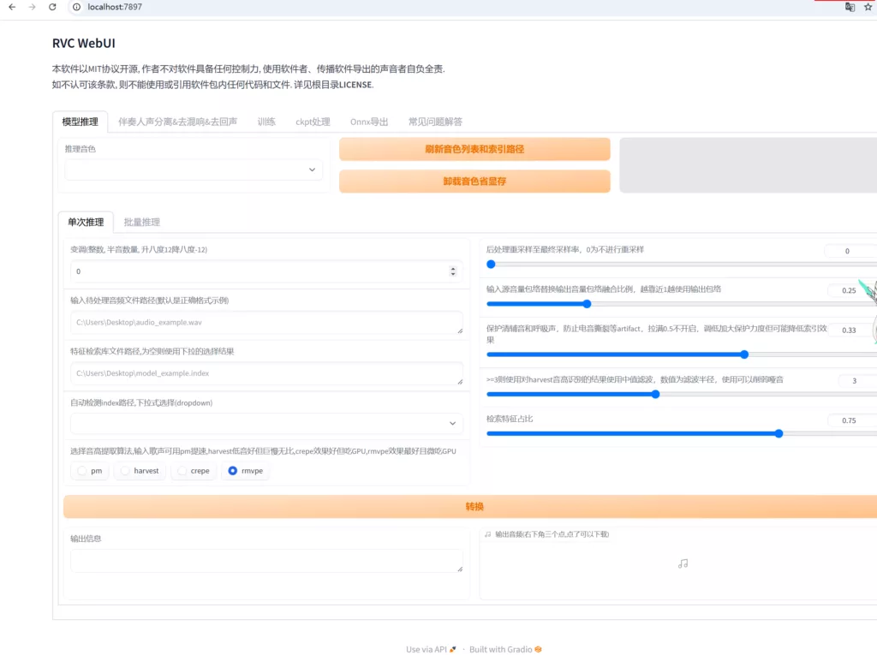Reload the page with the refresh icon
Screen dimensions: 877x655
pos(52,7)
